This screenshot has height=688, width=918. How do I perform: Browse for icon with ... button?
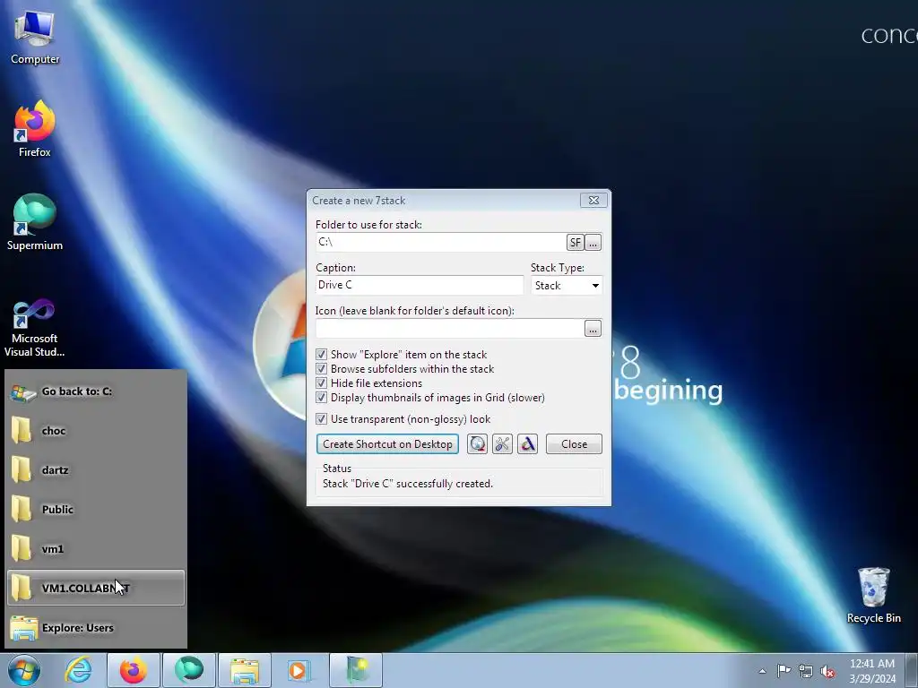click(593, 328)
